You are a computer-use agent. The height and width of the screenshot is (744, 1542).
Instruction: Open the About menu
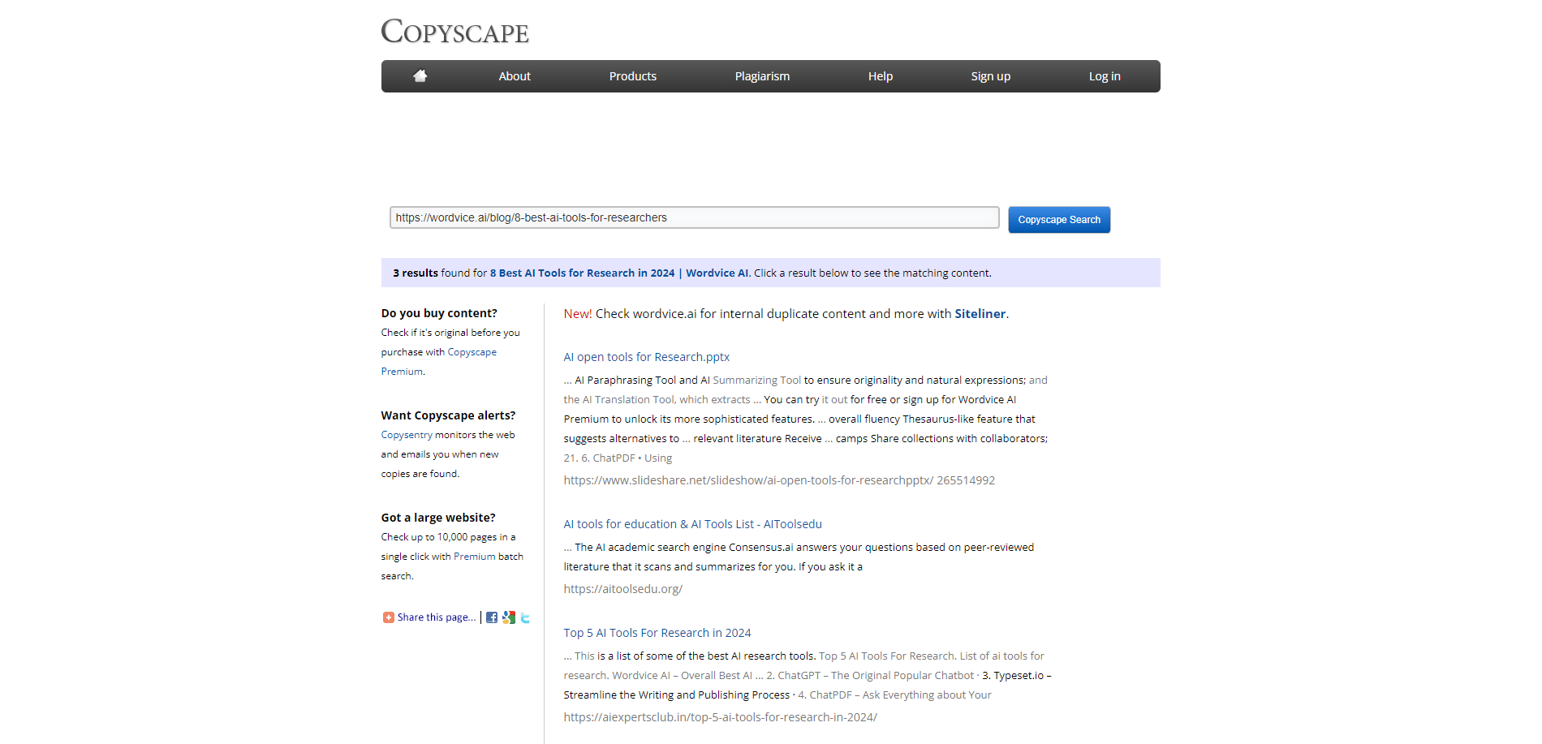click(x=514, y=75)
